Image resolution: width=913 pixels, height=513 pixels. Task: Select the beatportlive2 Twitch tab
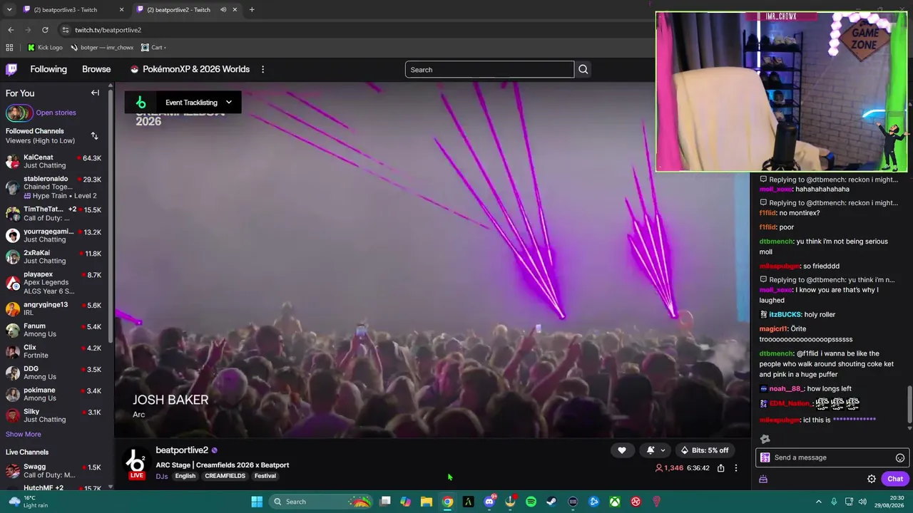tap(187, 10)
